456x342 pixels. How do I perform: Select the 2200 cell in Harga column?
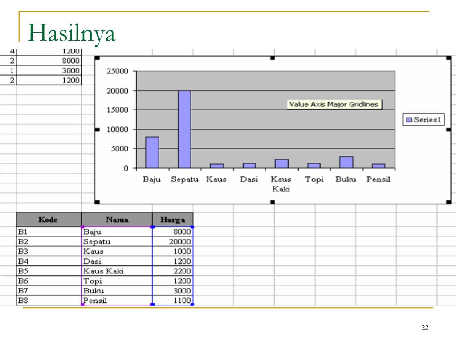(173, 271)
